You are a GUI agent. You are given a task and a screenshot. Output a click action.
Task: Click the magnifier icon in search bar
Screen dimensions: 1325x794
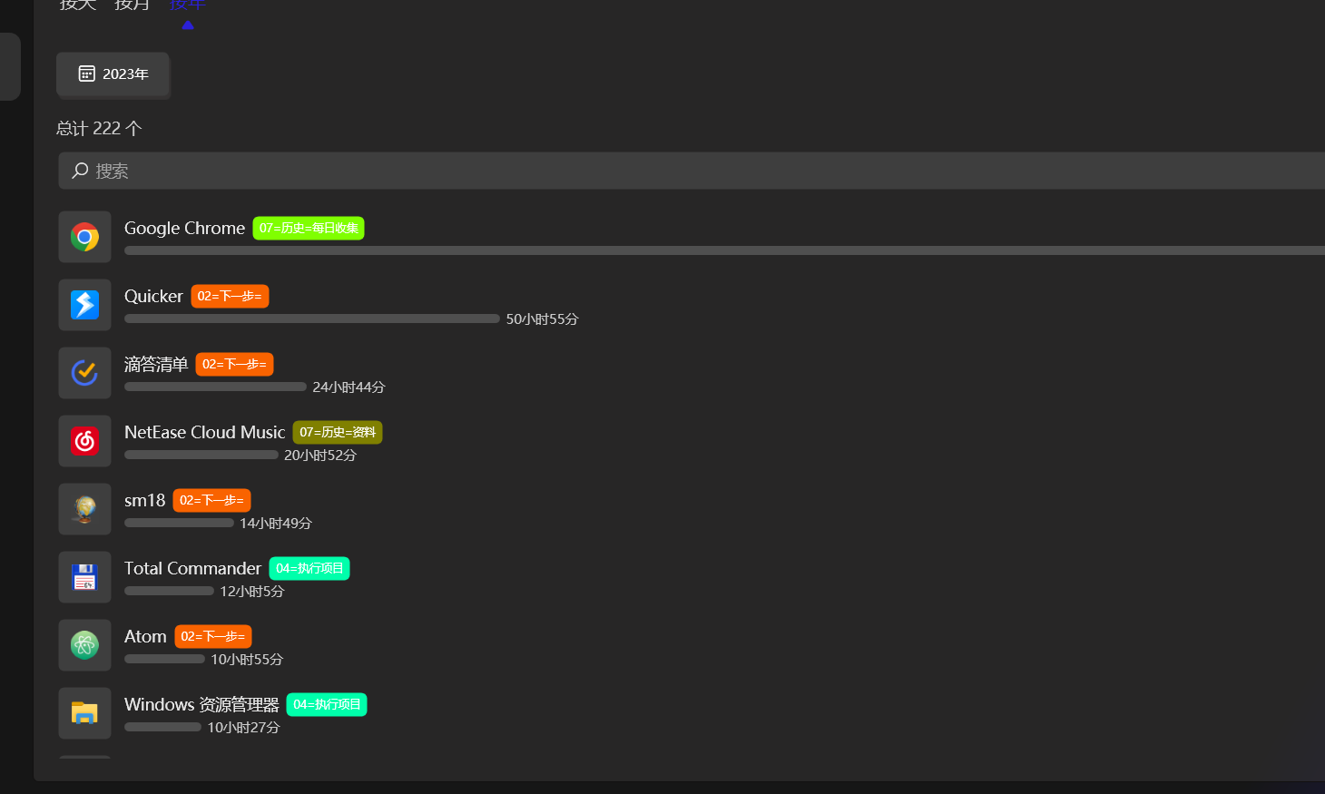[79, 171]
